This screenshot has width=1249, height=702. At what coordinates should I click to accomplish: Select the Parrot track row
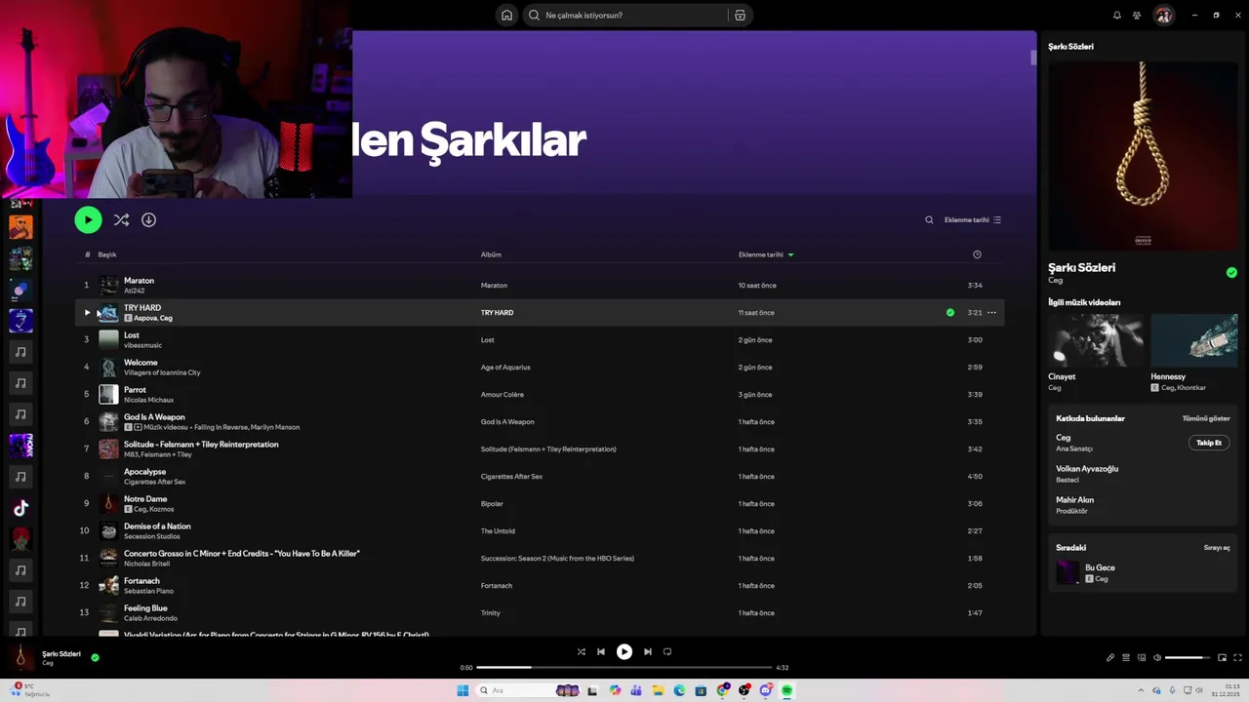point(539,394)
